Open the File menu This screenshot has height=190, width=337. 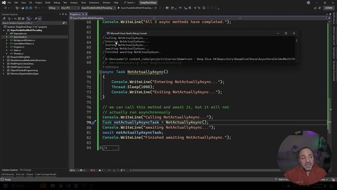click(x=9, y=3)
